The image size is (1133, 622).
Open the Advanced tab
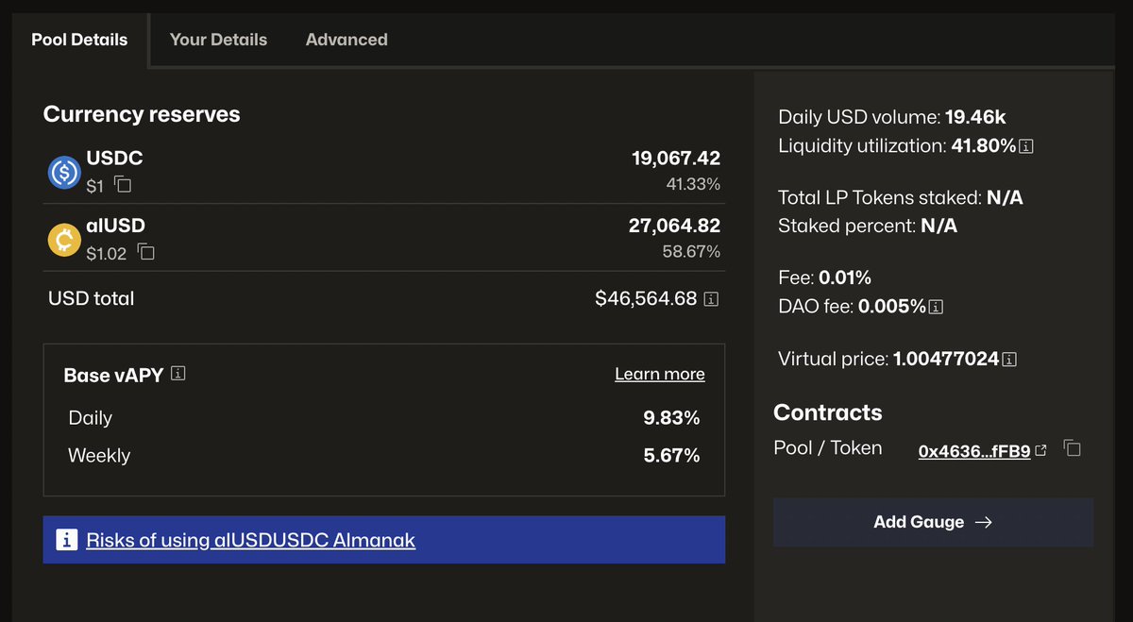347,40
